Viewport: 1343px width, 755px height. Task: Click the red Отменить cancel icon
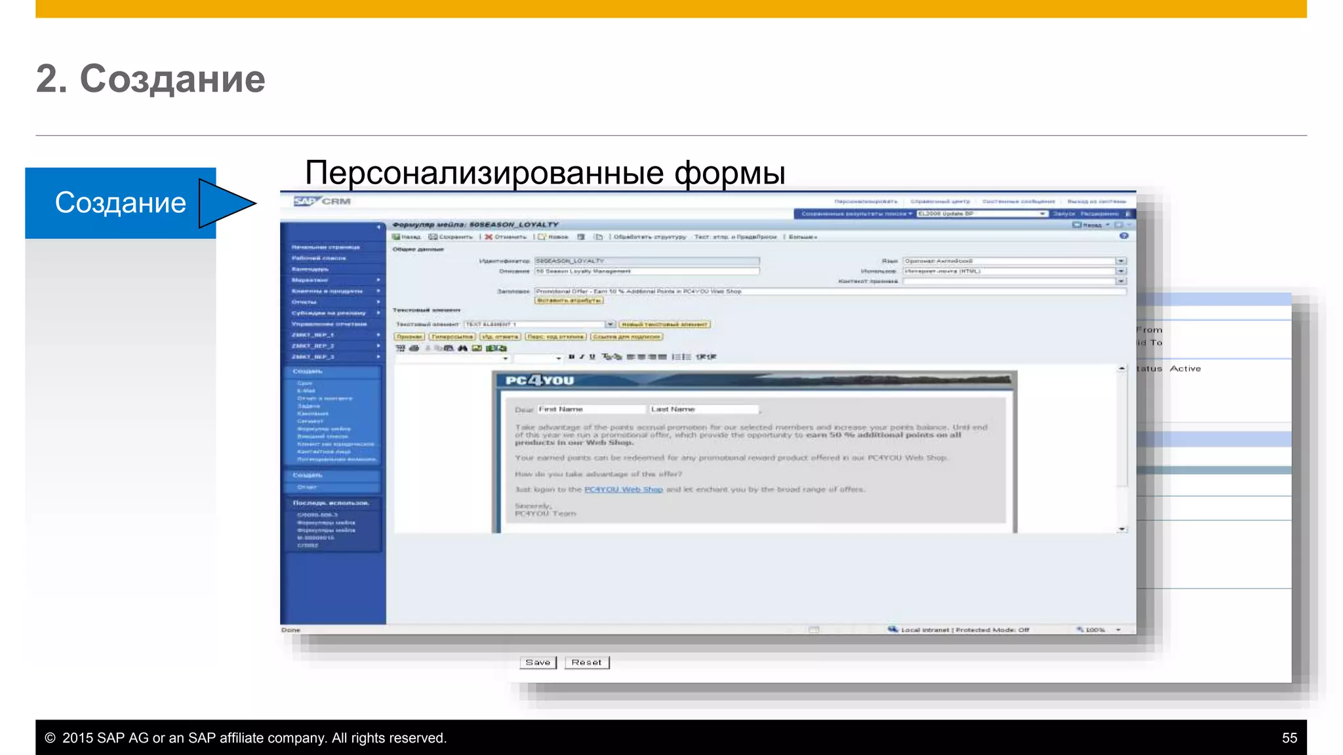[x=489, y=237]
